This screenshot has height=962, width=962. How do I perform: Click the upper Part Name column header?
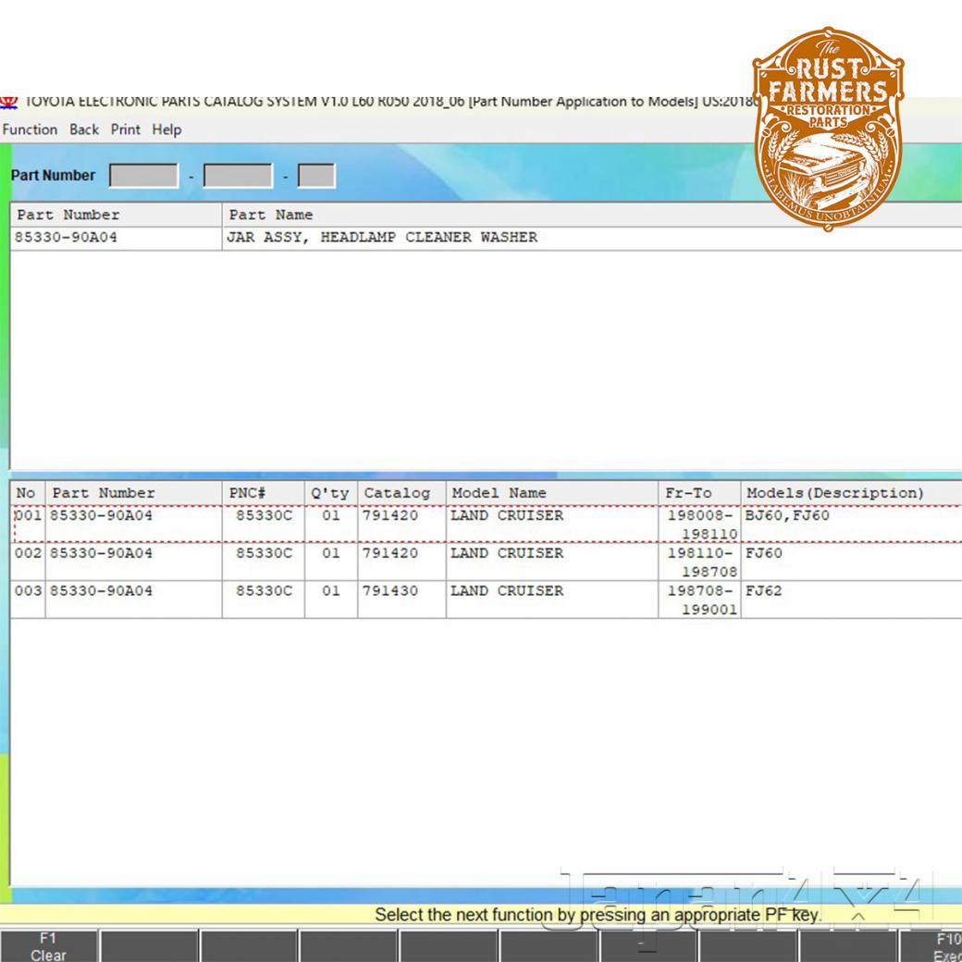click(591, 215)
